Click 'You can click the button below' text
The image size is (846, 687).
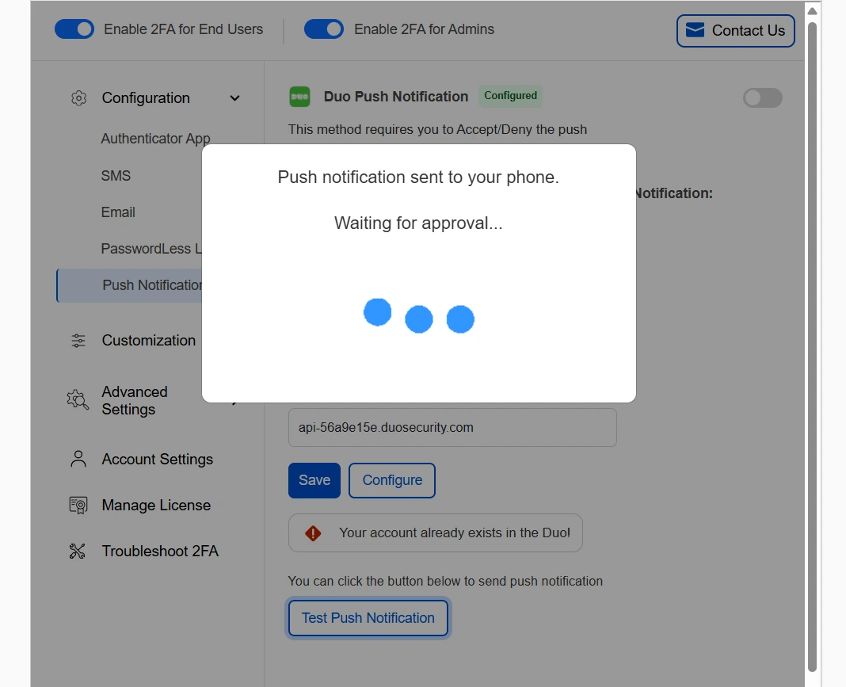pyautogui.click(x=445, y=582)
